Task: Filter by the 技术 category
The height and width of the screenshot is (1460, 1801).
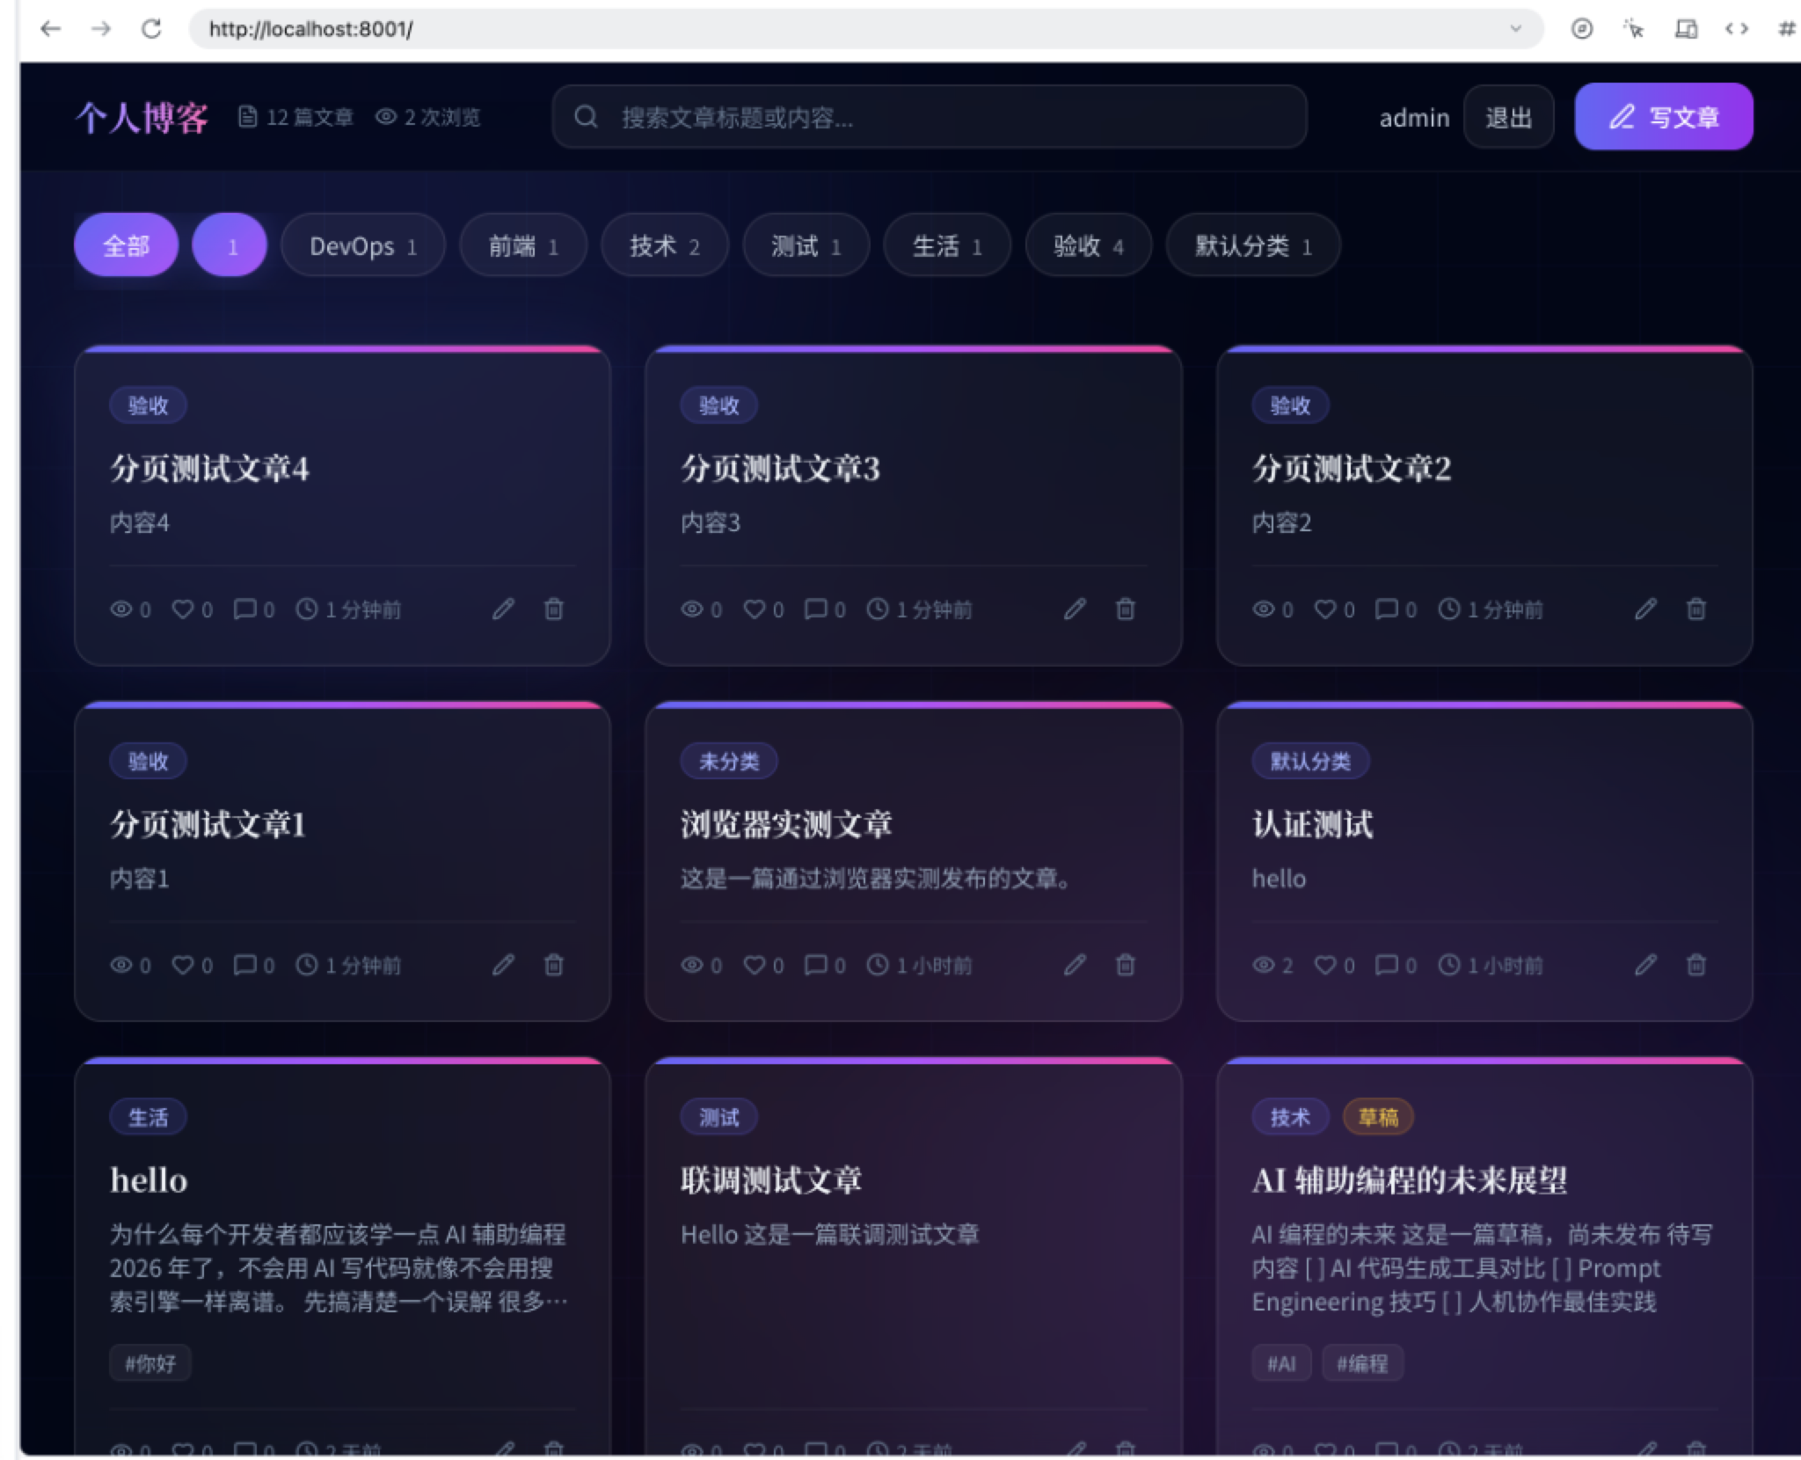Action: [665, 246]
